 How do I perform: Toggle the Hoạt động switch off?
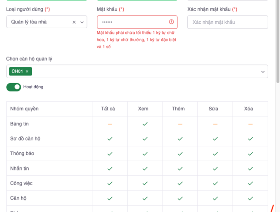coord(14,87)
